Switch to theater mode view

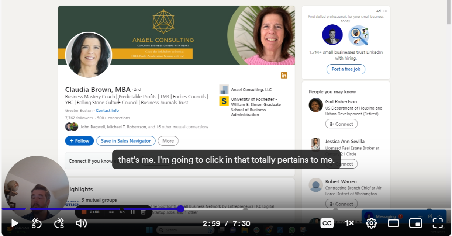tap(393, 223)
